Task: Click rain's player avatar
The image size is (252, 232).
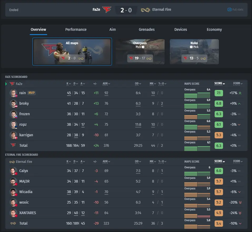Action: 13,93
